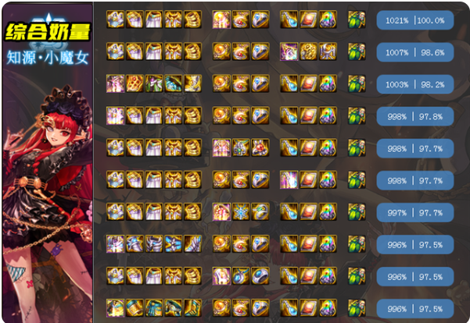Select the 知源·小魔女 character name label
Image resolution: width=470 pixels, height=323 pixels.
(x=48, y=58)
